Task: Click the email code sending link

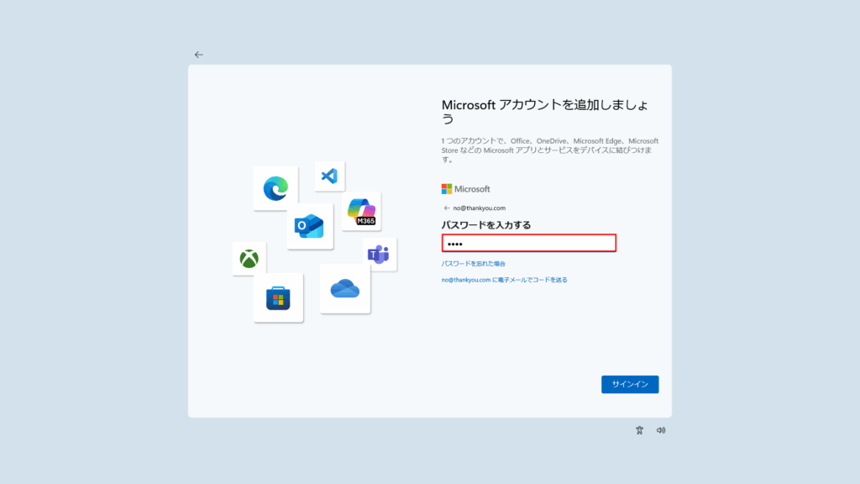Action: [504, 280]
